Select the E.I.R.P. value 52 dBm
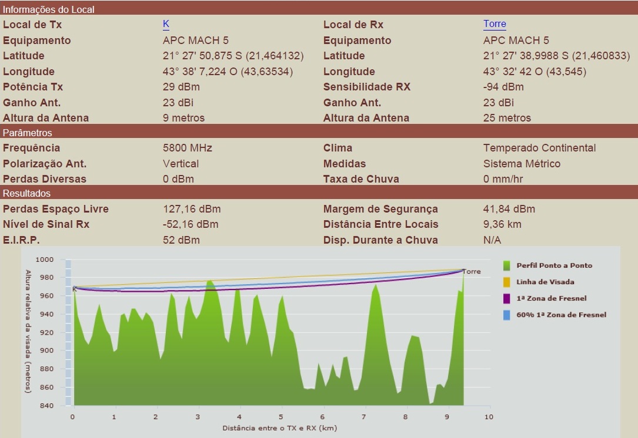The width and height of the screenshot is (638, 438). [181, 240]
